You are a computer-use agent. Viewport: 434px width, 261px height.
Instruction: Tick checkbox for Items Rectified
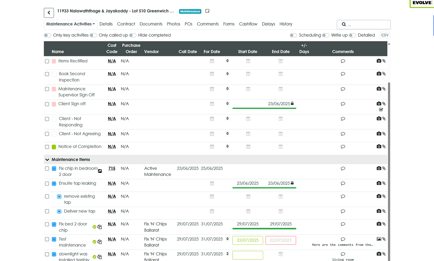(x=47, y=62)
